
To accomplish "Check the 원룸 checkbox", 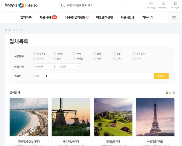I will pos(114,54).
